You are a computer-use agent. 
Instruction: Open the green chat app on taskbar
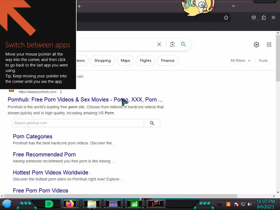click(x=49, y=204)
